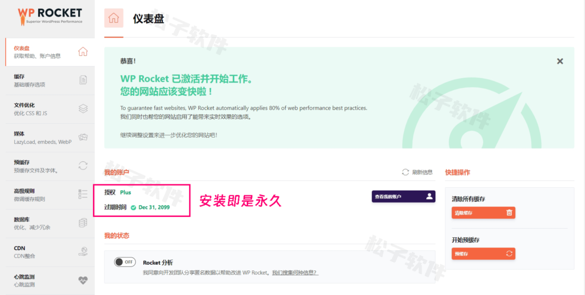Click the images icon beside 媒体

pyautogui.click(x=83, y=138)
